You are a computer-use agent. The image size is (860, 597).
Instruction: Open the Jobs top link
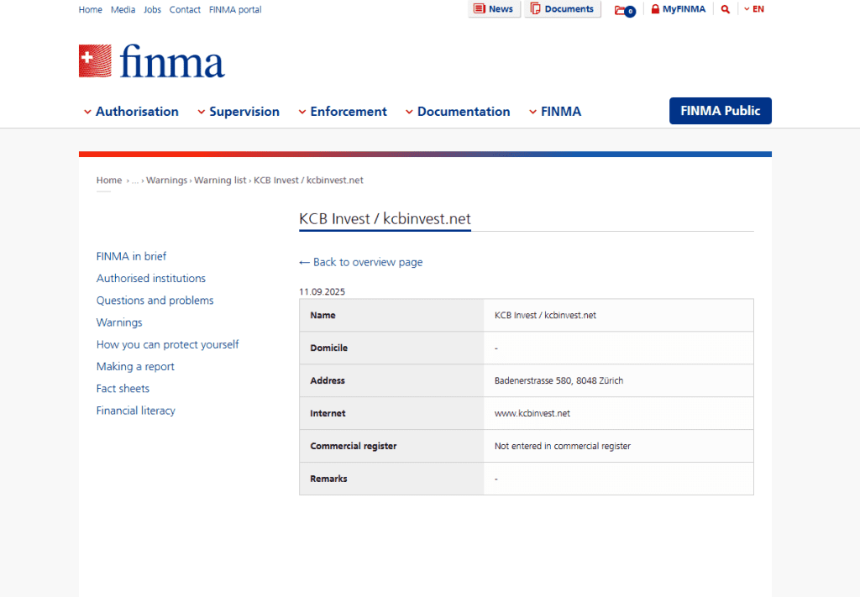(153, 10)
